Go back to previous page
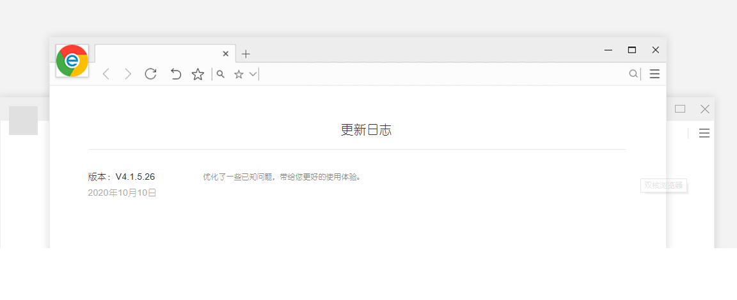This screenshot has width=737, height=300. pyautogui.click(x=106, y=74)
